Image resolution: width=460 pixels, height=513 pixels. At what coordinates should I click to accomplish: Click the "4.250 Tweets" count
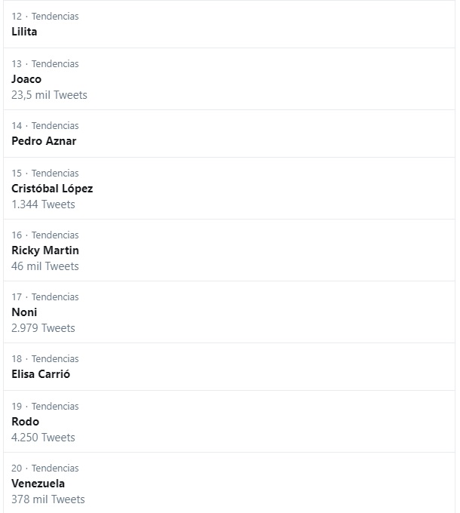43,438
